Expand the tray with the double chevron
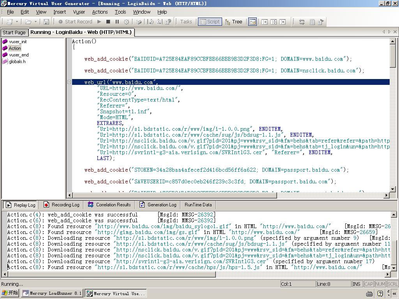This screenshot has width=399, height=299. click(x=394, y=294)
